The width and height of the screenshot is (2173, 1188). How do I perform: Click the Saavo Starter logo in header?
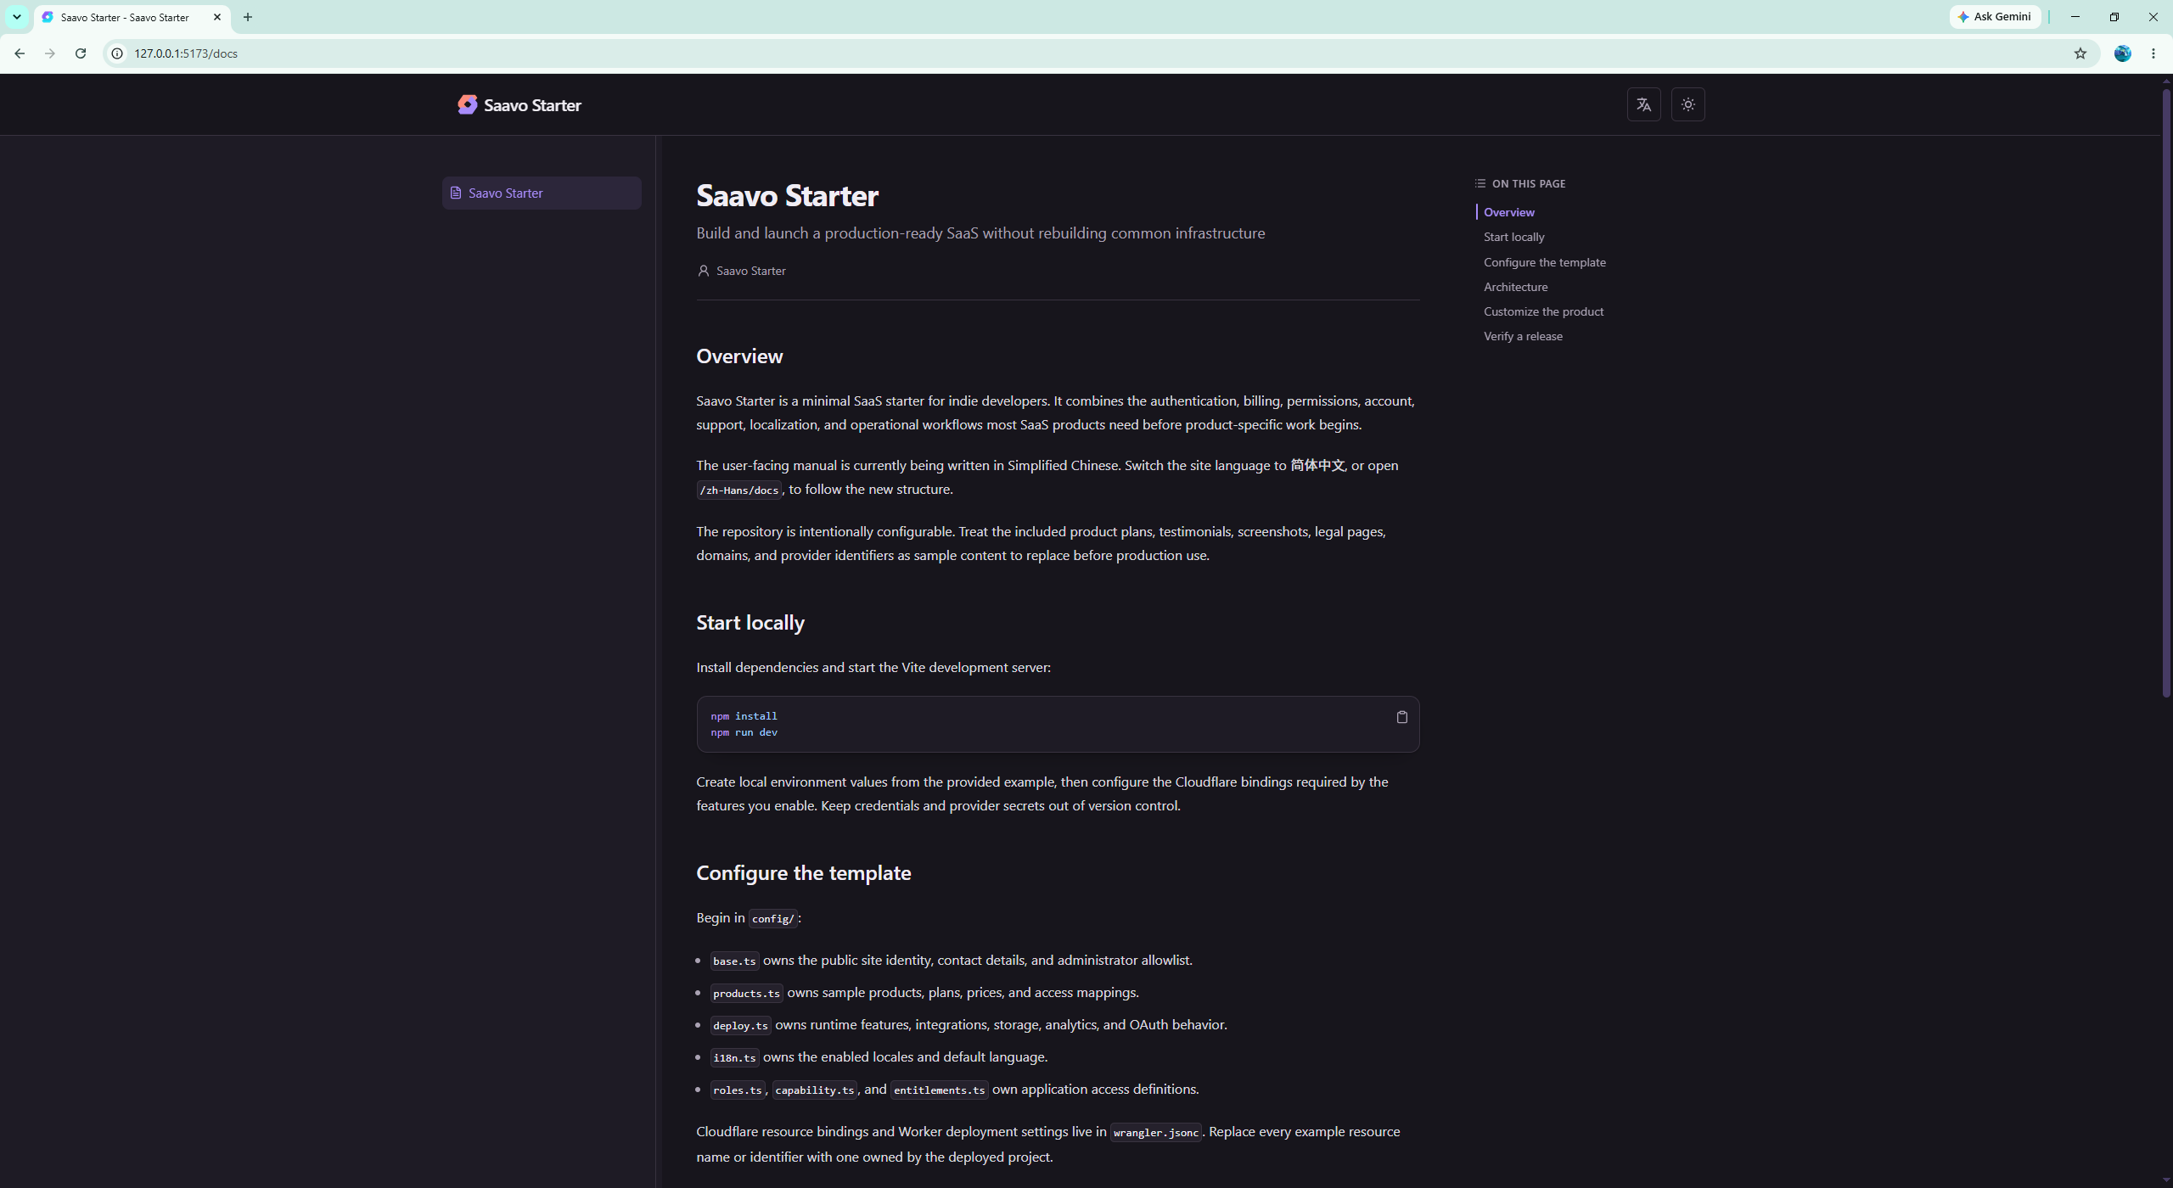519,104
